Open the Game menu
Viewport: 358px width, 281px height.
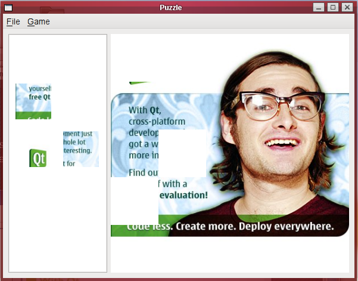click(39, 21)
